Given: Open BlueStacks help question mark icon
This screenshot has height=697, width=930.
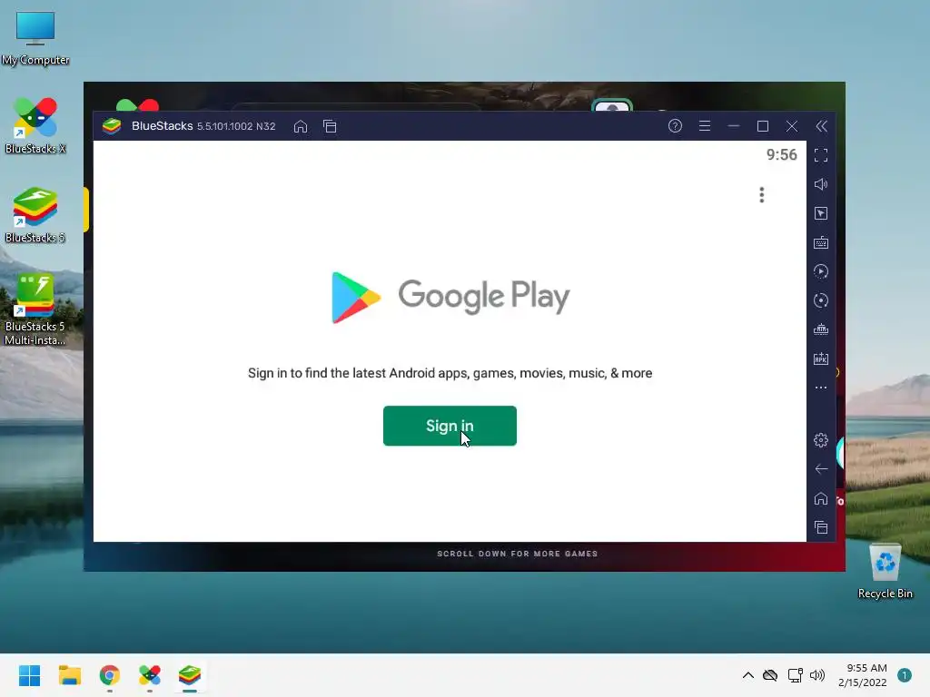Looking at the screenshot, I should tap(675, 125).
